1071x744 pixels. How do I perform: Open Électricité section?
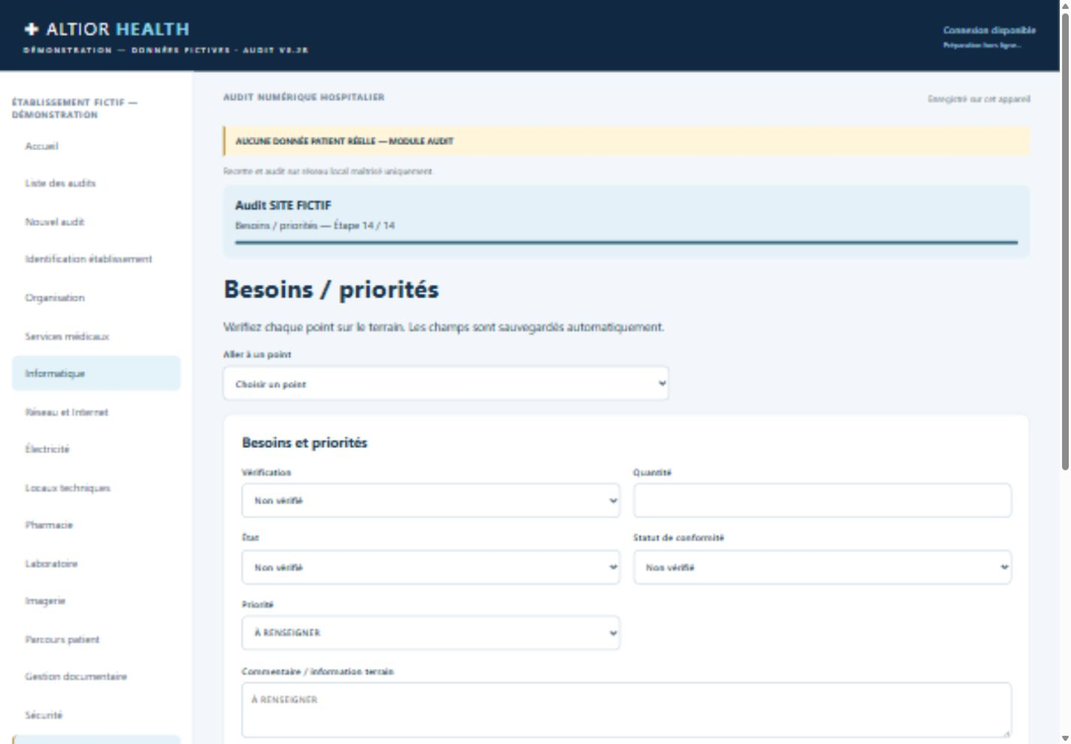click(96, 449)
